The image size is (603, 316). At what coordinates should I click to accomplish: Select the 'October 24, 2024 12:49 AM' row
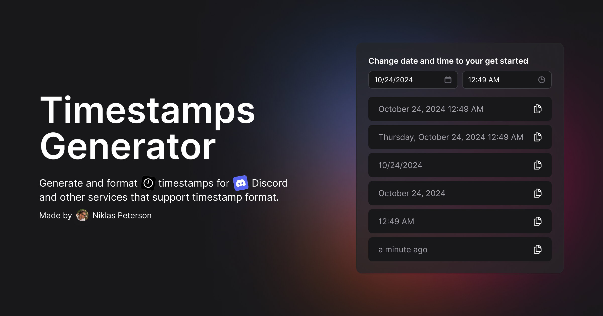[x=460, y=109]
